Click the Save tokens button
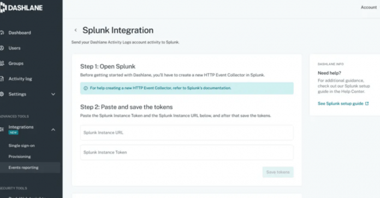 pyautogui.click(x=278, y=172)
